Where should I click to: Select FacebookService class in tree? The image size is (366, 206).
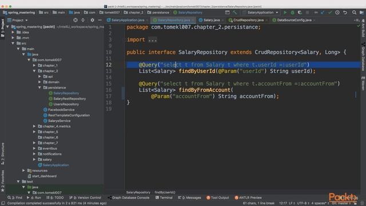(x=61, y=109)
